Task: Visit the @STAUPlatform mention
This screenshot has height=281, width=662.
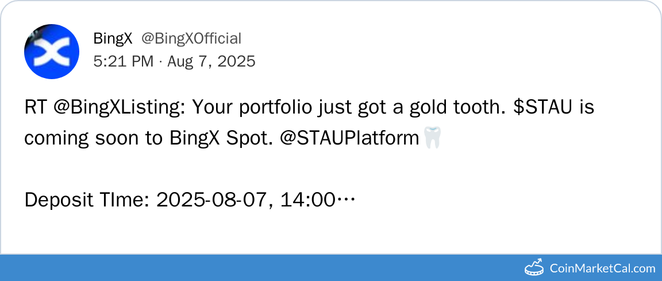Action: click(x=341, y=138)
